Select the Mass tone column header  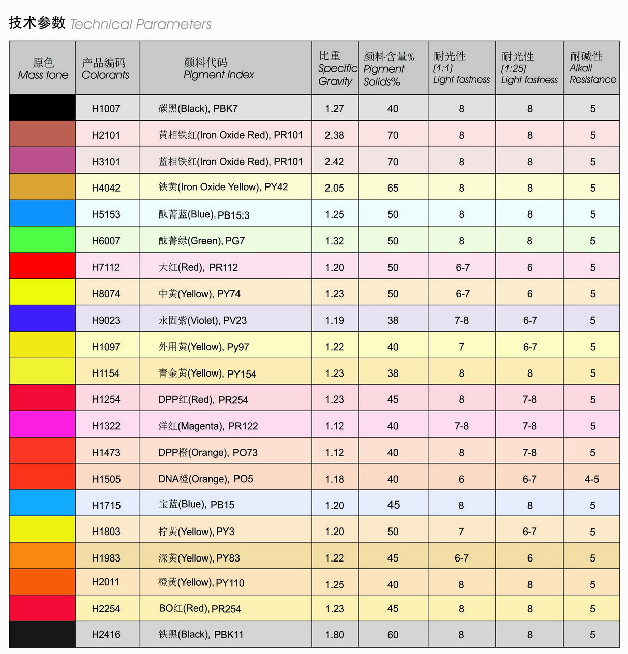pos(43,68)
